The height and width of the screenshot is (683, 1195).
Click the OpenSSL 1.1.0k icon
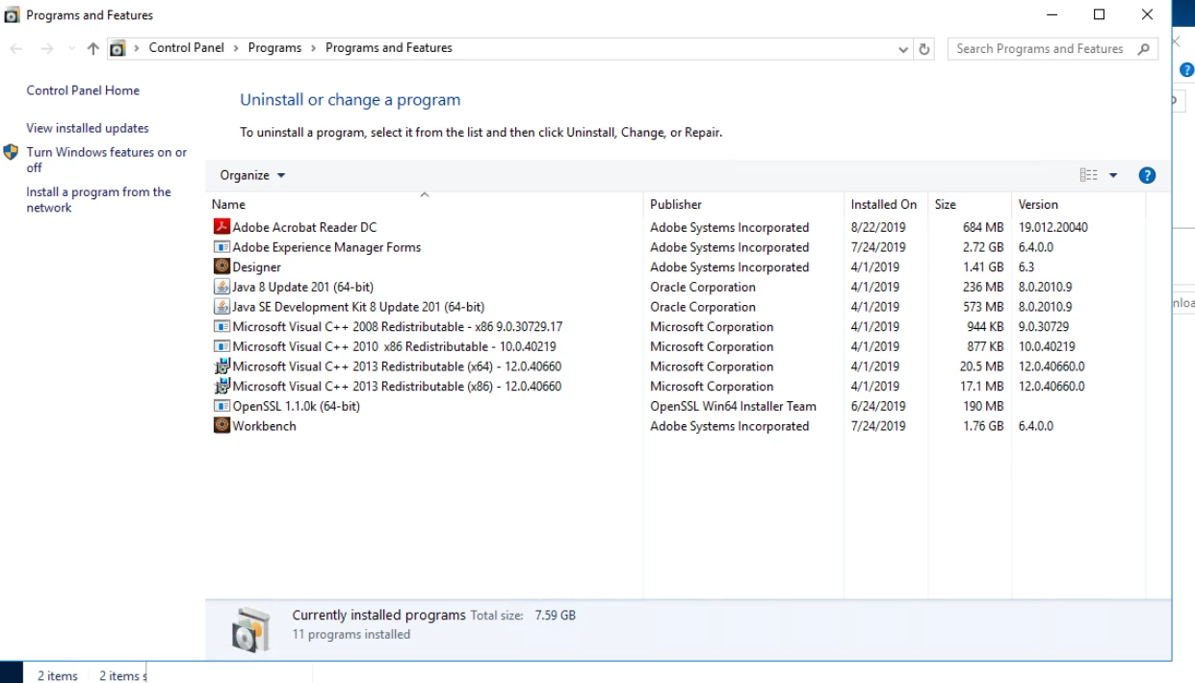click(221, 406)
